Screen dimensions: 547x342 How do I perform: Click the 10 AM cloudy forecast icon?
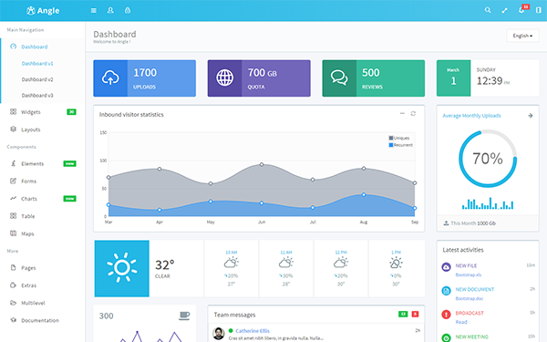pyautogui.click(x=231, y=262)
